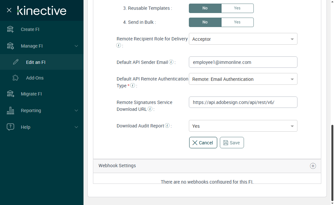Click the Reporting bar chart icon
The image size is (334, 205).
10,110
